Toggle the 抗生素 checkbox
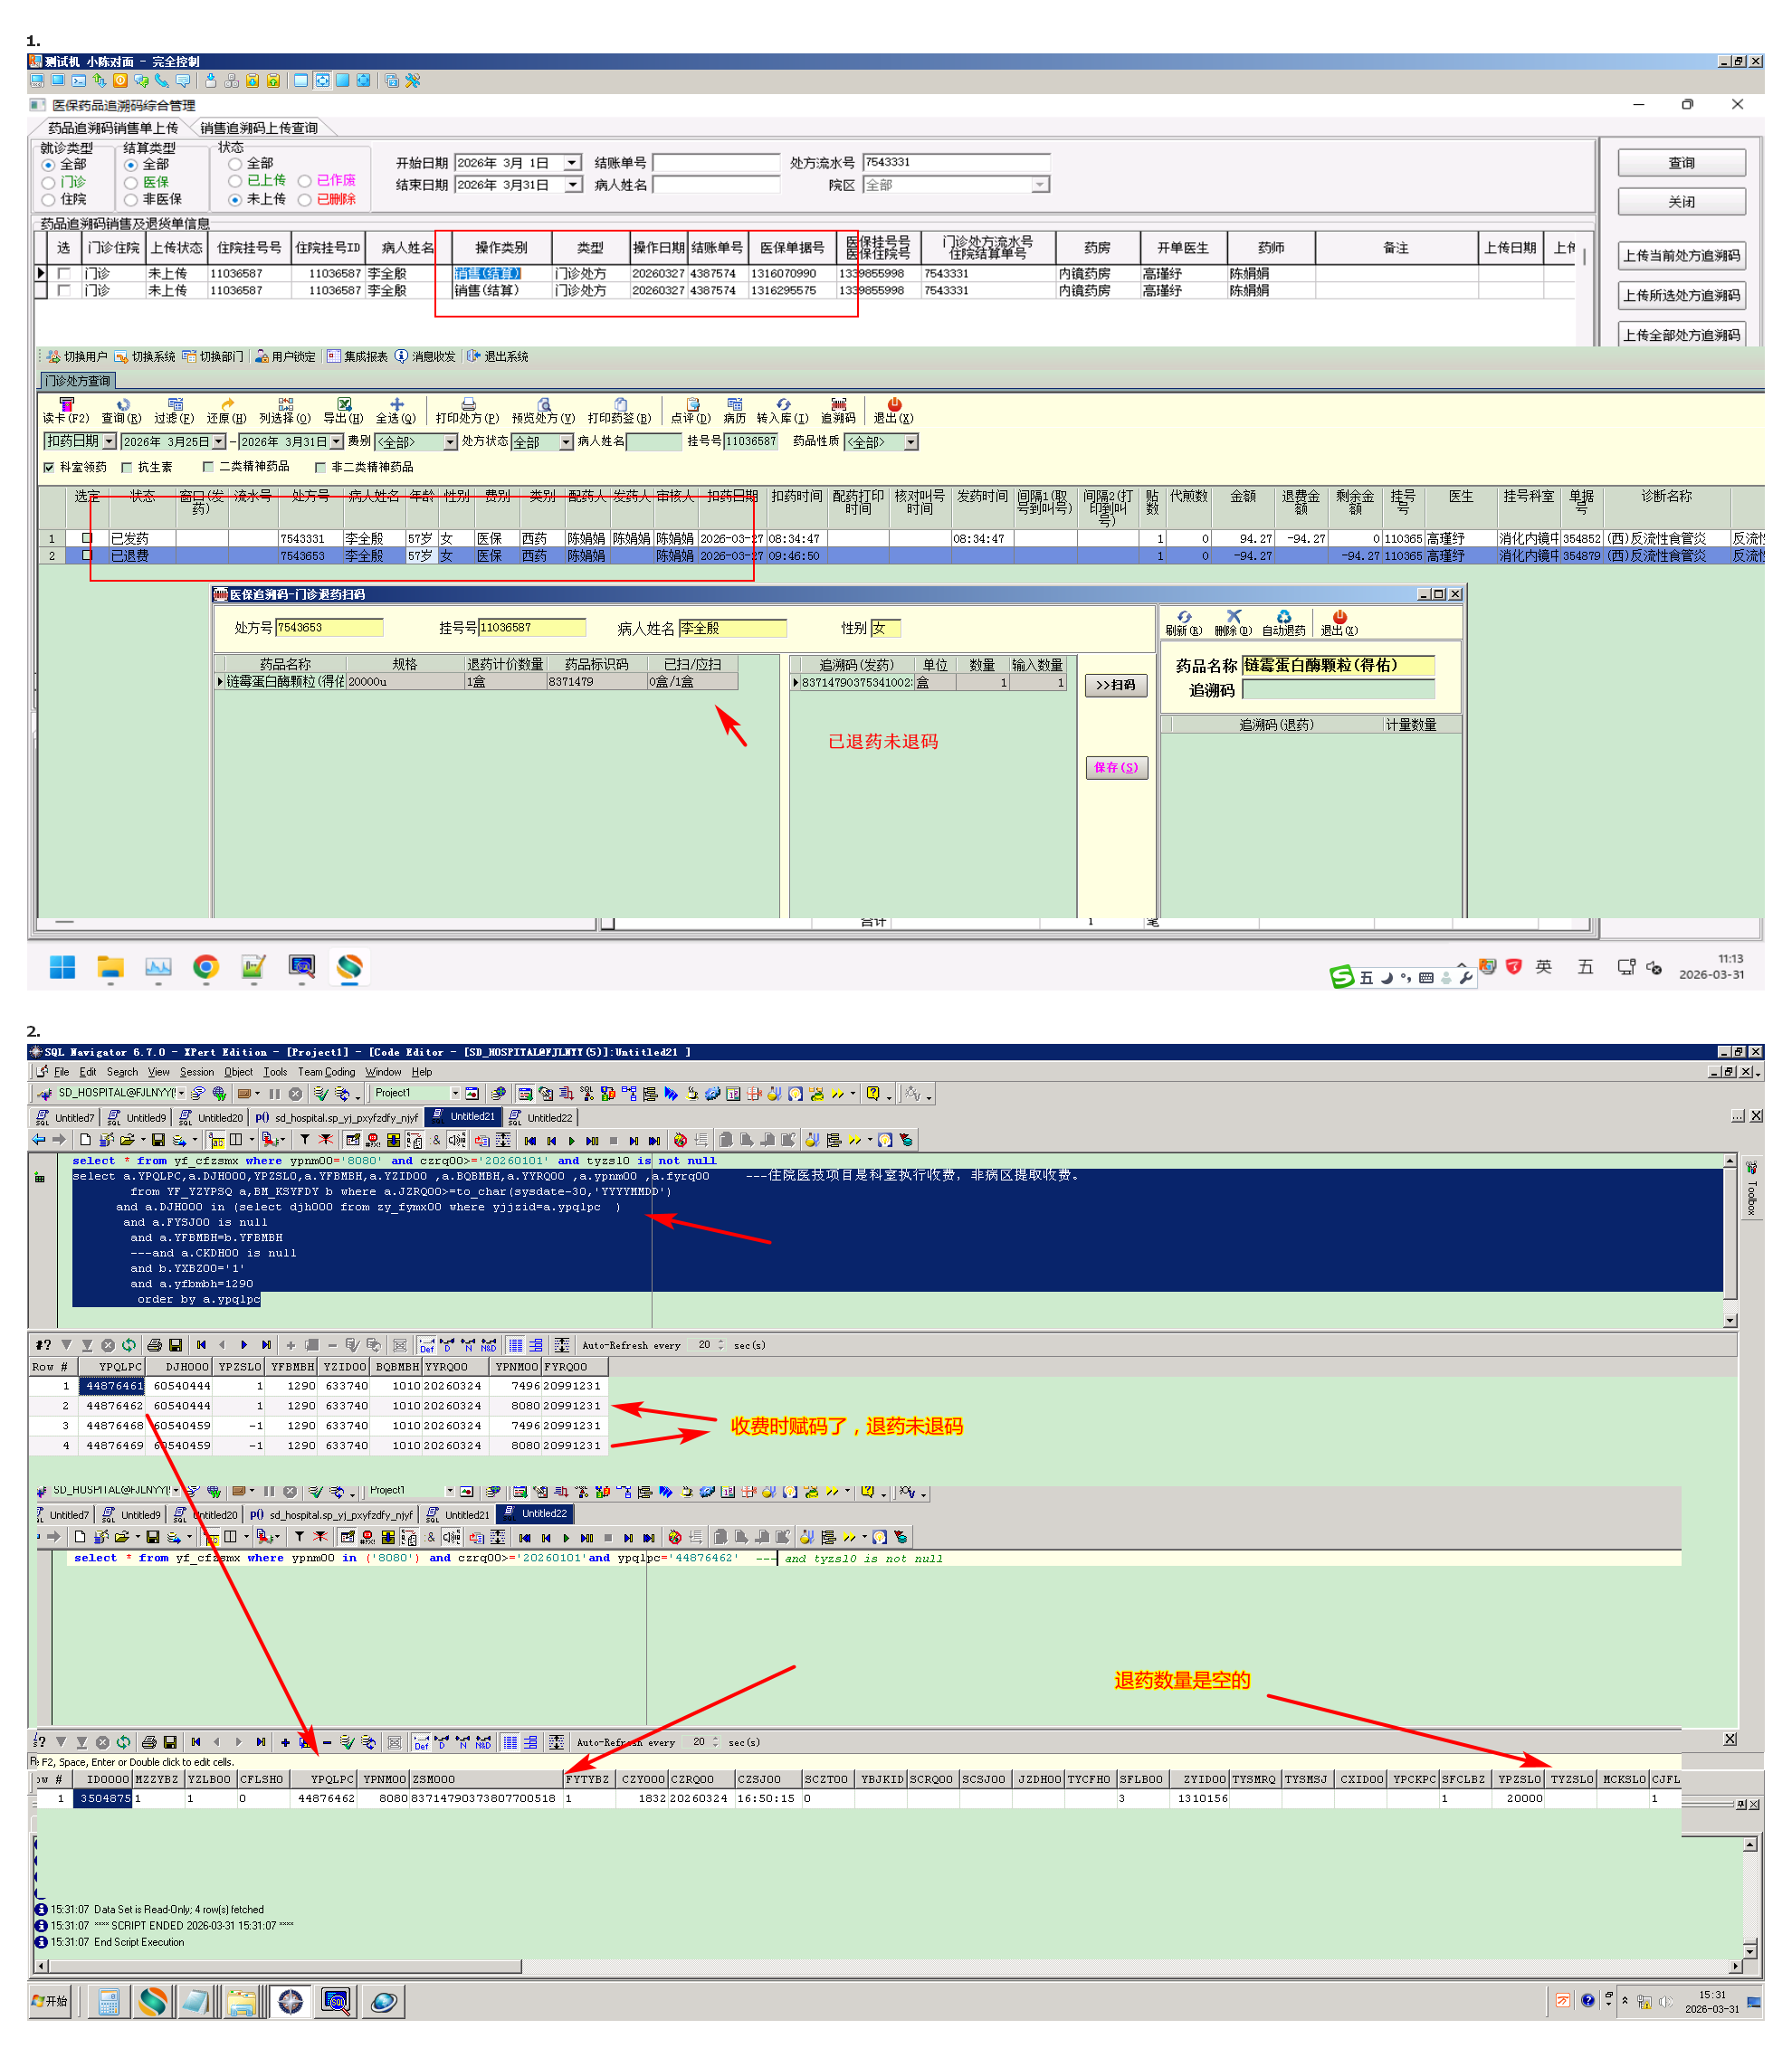Image resolution: width=1792 pixels, height=2048 pixels. 127,468
